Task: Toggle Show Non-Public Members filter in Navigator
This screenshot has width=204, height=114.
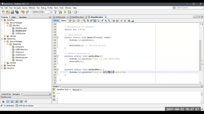Action: click(x=17, y=102)
